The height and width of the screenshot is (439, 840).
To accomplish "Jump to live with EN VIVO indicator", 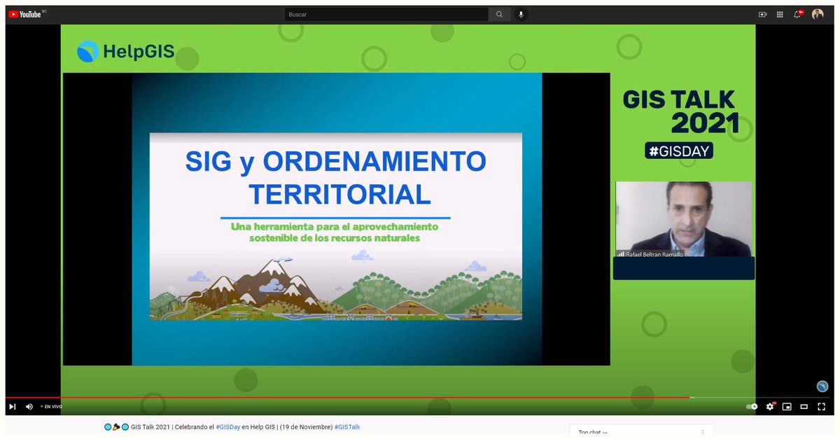I will (51, 406).
